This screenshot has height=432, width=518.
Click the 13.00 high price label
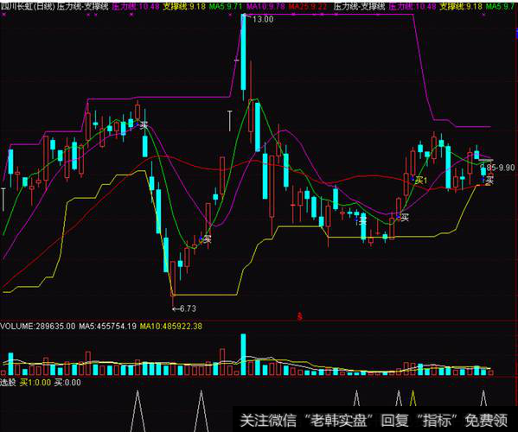pos(263,19)
